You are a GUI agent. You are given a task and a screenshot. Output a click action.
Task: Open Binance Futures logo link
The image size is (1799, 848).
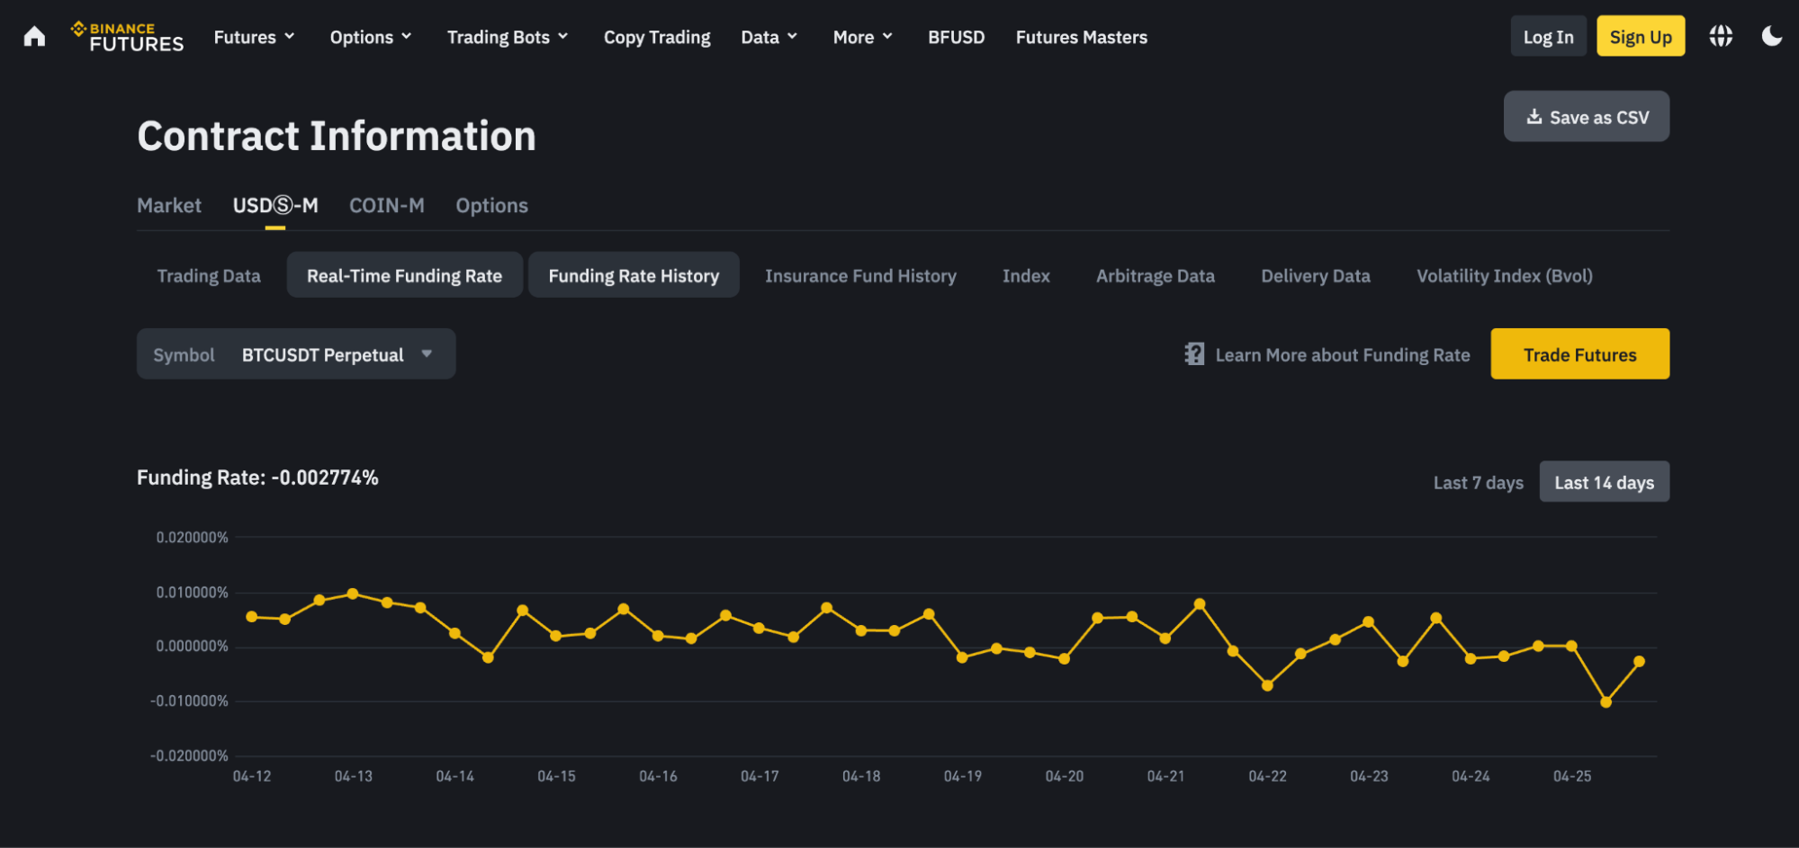[x=127, y=37]
